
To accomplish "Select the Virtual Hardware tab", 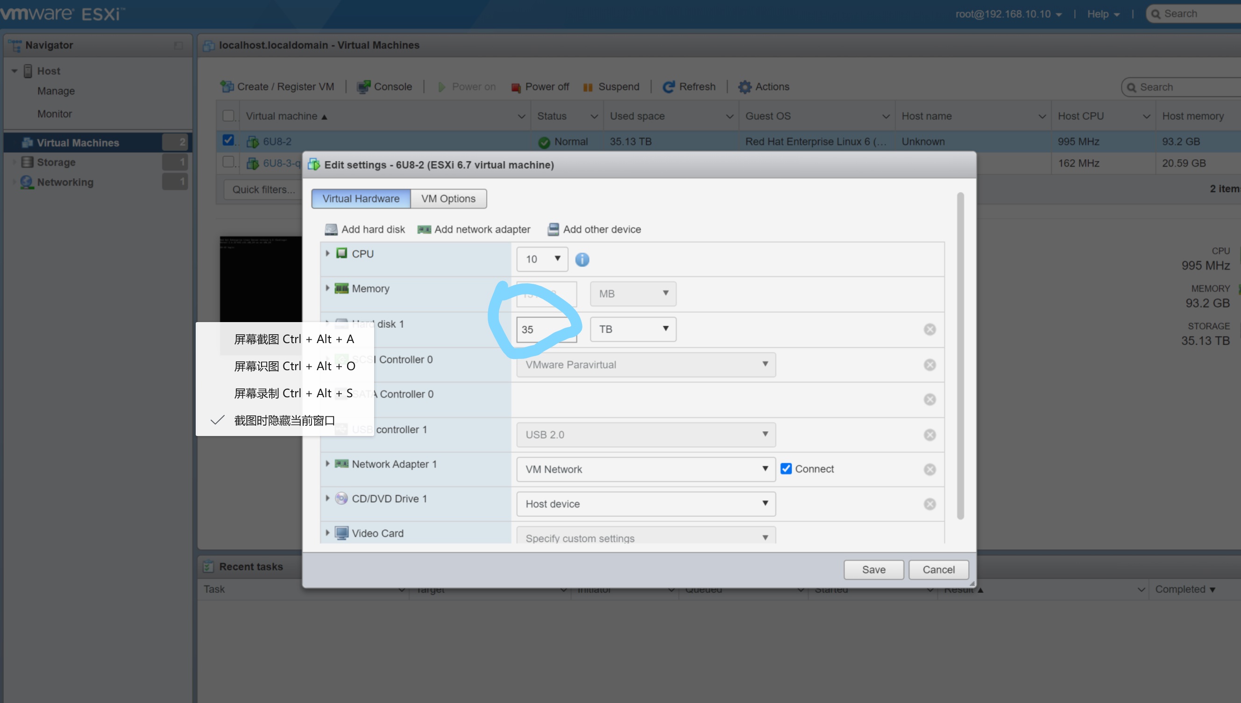I will tap(361, 198).
